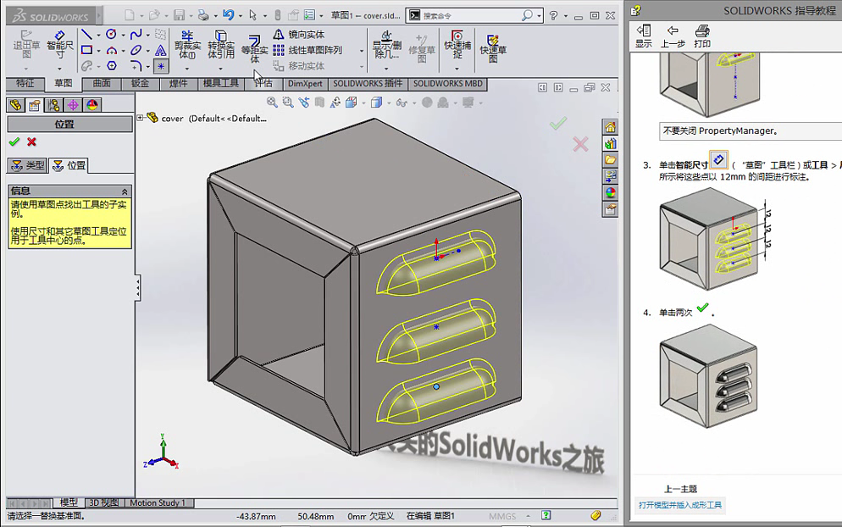Open the display style dropdown arrow

coord(387,103)
